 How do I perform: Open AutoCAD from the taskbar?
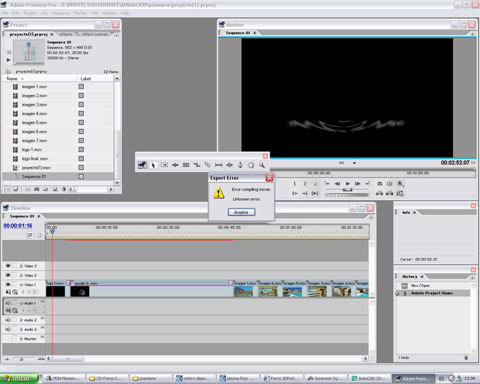tap(369, 379)
